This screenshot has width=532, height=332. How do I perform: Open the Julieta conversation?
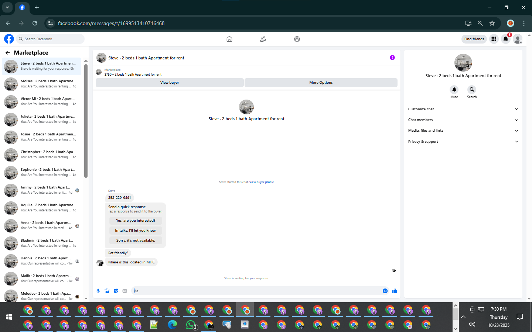pos(41,119)
